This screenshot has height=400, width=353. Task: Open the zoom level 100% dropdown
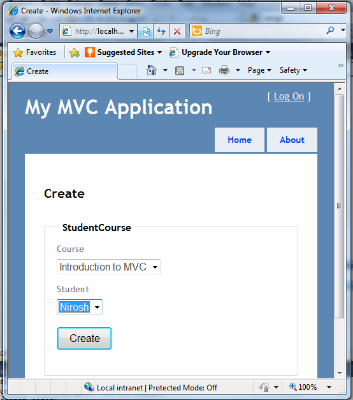click(x=329, y=387)
